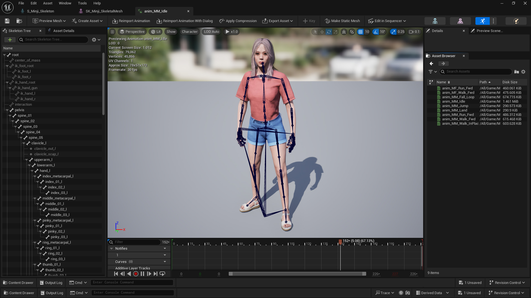
Task: Collapse the clavicle_l bone node
Action: [x=24, y=143]
